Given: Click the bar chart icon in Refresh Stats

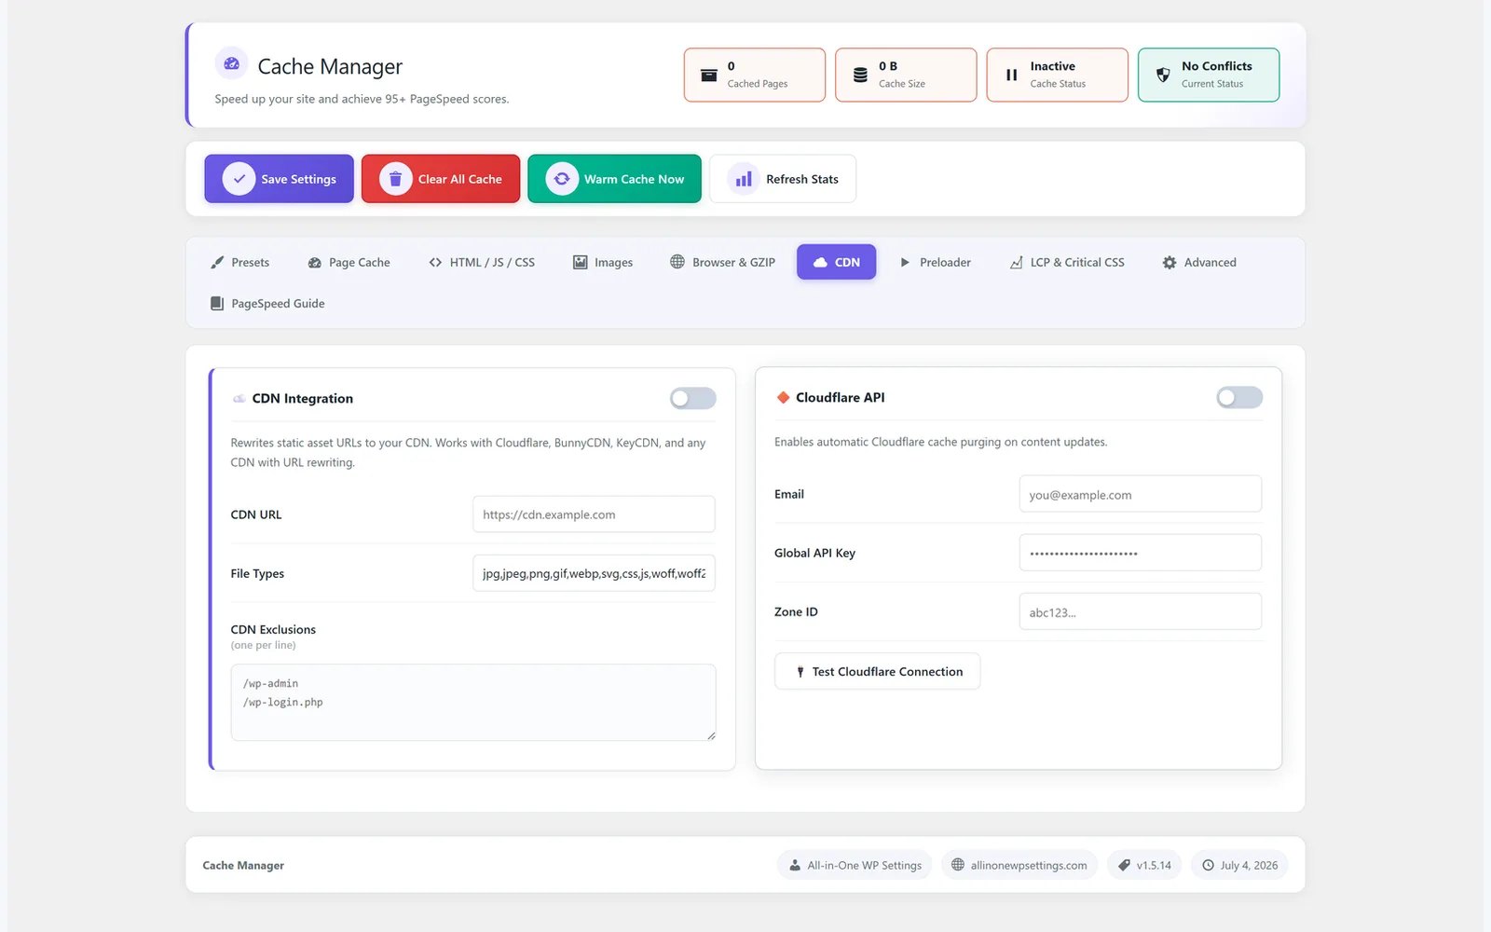Looking at the screenshot, I should click(744, 179).
